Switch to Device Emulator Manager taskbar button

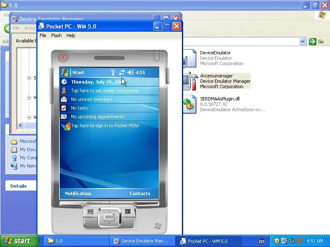click(142, 241)
